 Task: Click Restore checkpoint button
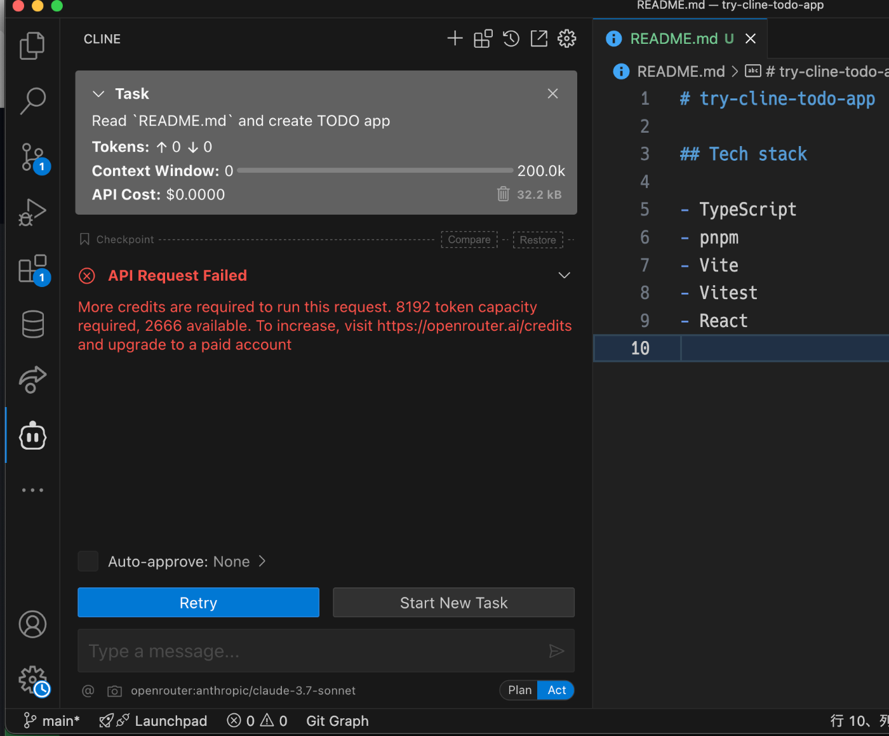coord(538,239)
